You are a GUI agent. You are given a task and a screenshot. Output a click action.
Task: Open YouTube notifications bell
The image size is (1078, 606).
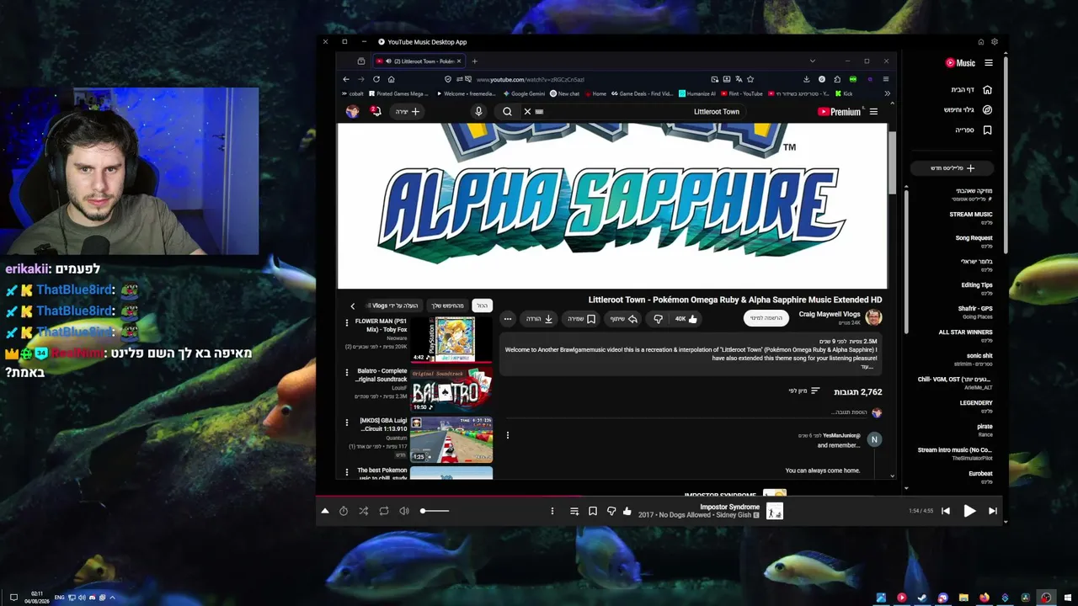point(376,111)
